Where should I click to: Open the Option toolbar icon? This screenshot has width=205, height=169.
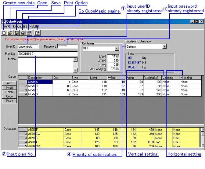29,33
